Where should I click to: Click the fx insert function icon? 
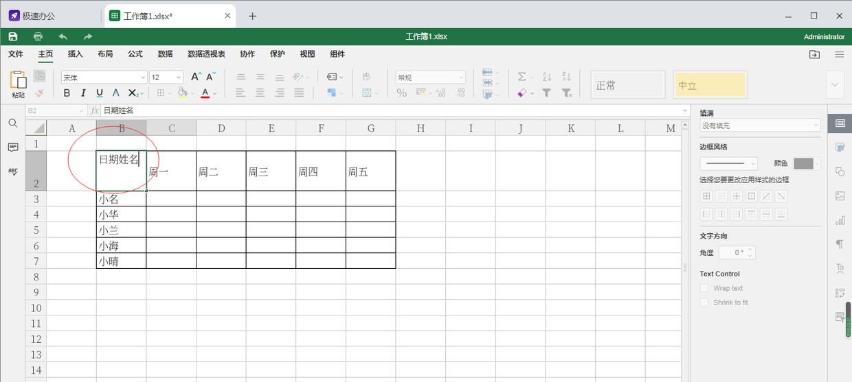[95, 110]
